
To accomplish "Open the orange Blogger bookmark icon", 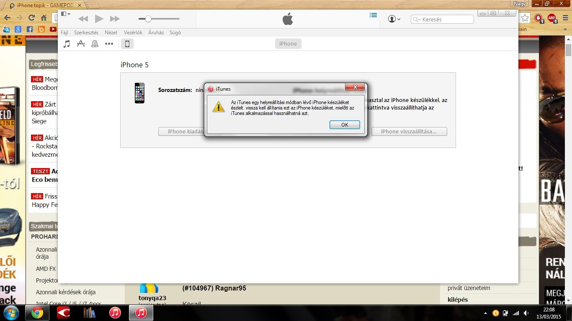I will coord(41,29).
